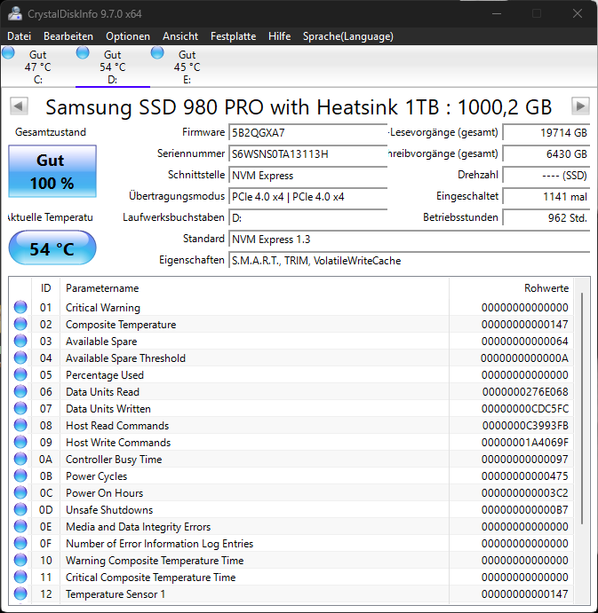The image size is (598, 613).
Task: Click the next disk arrow button
Action: coord(580,106)
